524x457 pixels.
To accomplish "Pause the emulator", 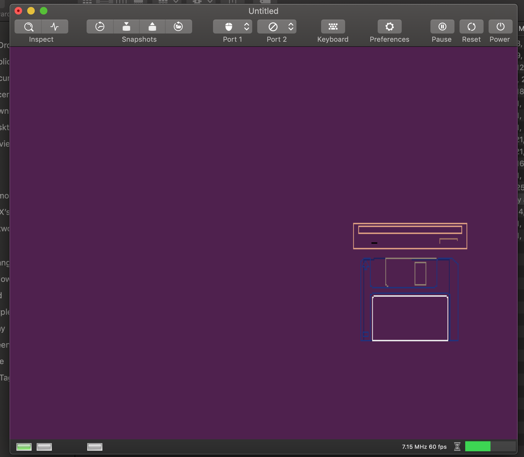I will click(x=442, y=27).
